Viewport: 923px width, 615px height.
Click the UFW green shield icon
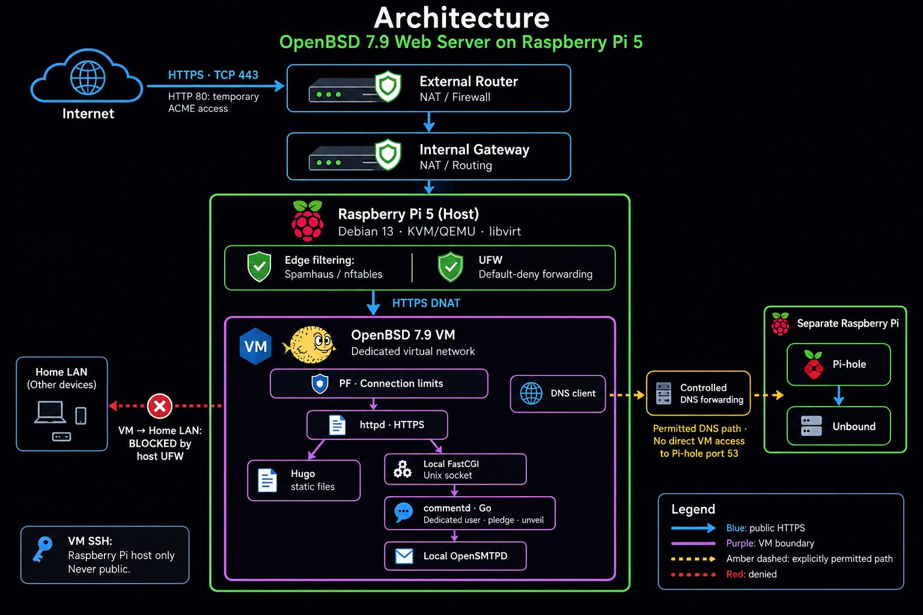[x=450, y=267]
